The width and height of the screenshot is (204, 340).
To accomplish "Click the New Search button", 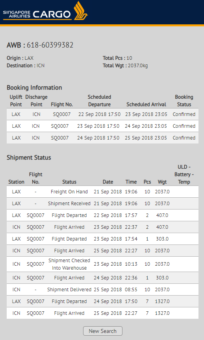I will click(x=102, y=331).
